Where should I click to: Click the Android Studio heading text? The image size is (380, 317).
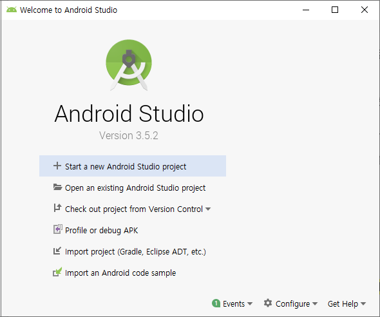pos(129,113)
